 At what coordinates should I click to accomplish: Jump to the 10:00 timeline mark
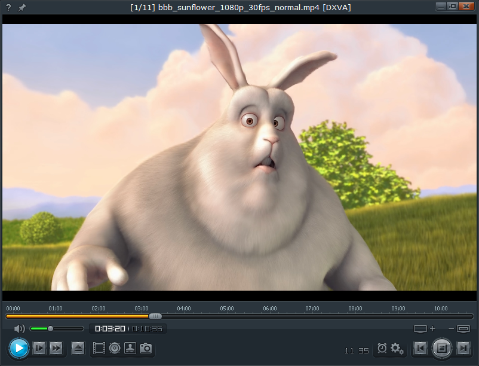pos(441,308)
